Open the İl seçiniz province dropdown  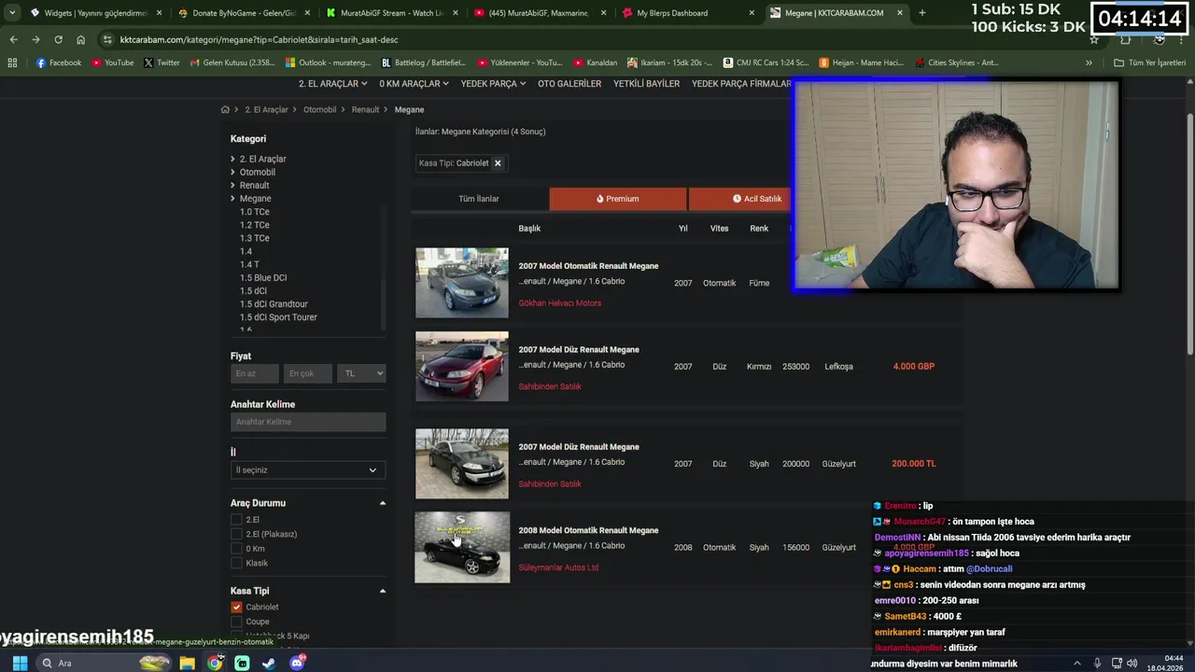coord(307,470)
